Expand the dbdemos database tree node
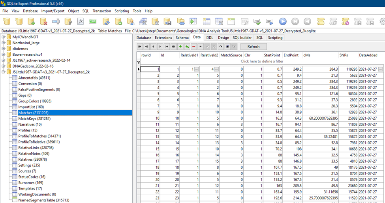Image resolution: width=385 pixels, height=203 pixels. (x=4, y=49)
